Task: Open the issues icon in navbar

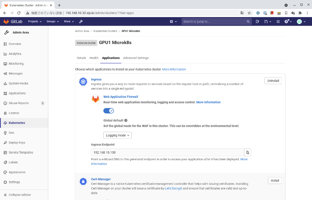Action: pyautogui.click(x=257, y=21)
